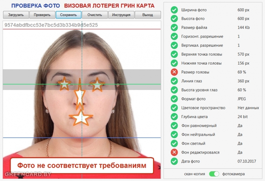This screenshot has height=181, width=265.
Task: Click the Сохранить button
Action: 69,15
